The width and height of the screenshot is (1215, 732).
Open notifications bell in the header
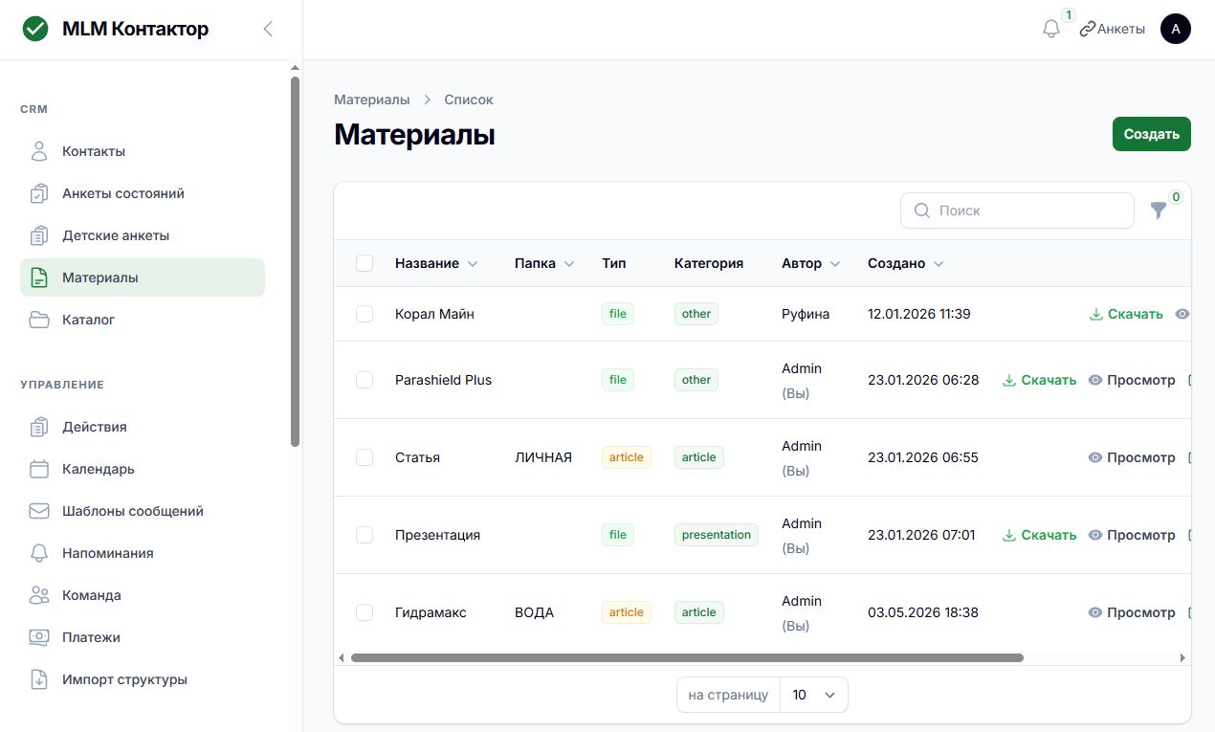[x=1051, y=30]
